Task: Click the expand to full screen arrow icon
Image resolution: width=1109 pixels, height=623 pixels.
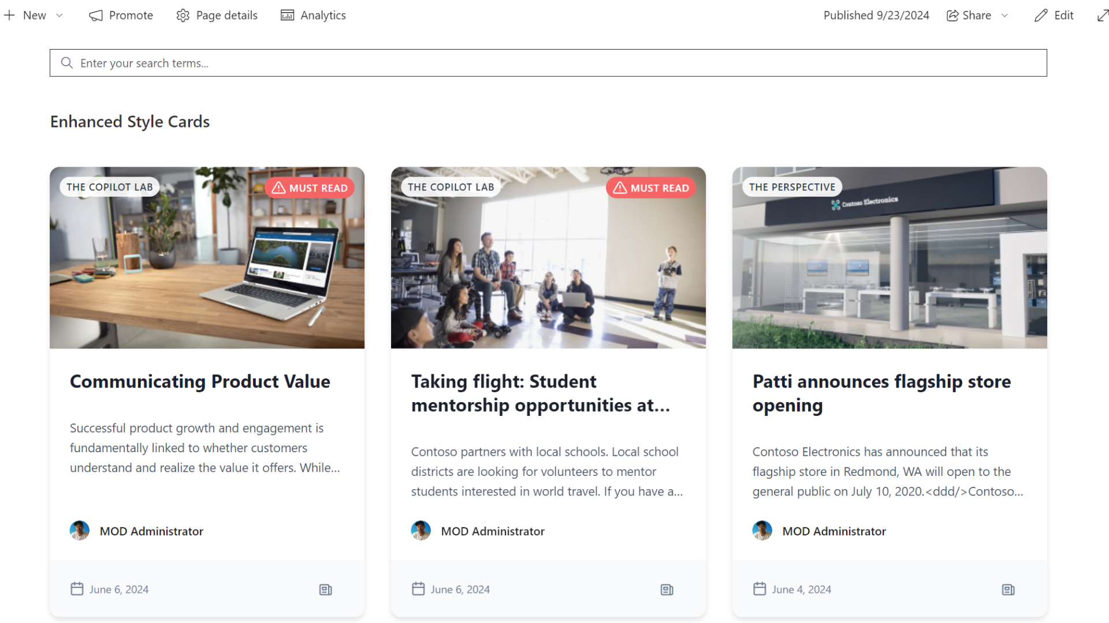Action: [1103, 16]
